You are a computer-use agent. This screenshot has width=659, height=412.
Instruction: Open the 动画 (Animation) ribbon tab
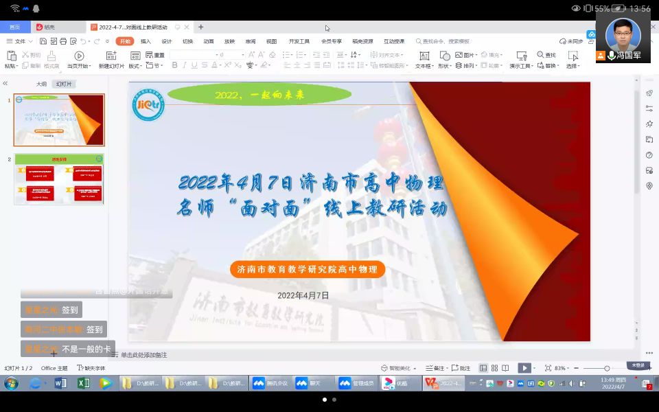click(209, 41)
